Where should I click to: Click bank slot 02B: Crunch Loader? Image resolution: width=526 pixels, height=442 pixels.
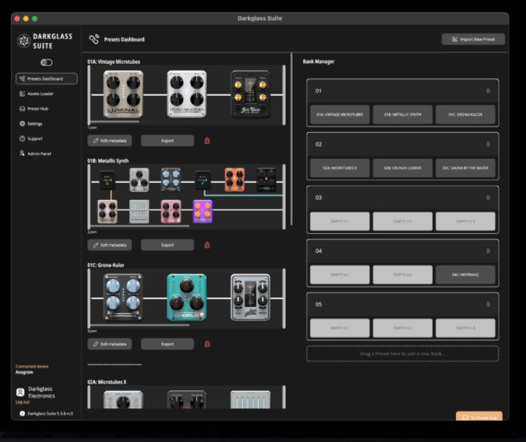(x=402, y=168)
